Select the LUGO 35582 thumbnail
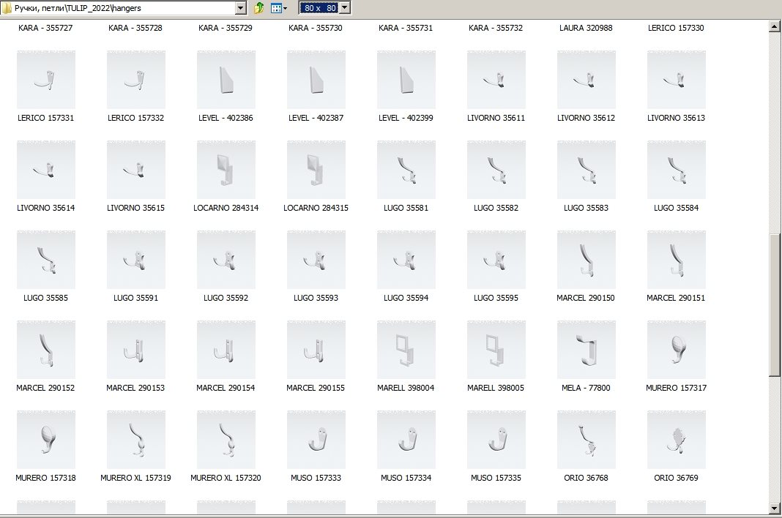782x518 pixels. pos(496,170)
